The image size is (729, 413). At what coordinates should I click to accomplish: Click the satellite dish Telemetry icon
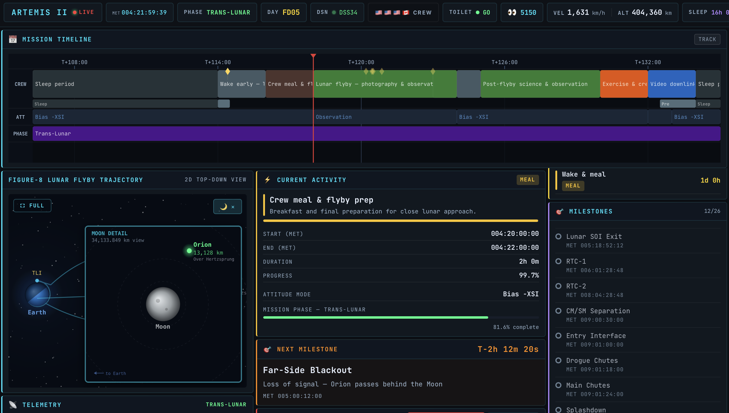pos(13,405)
